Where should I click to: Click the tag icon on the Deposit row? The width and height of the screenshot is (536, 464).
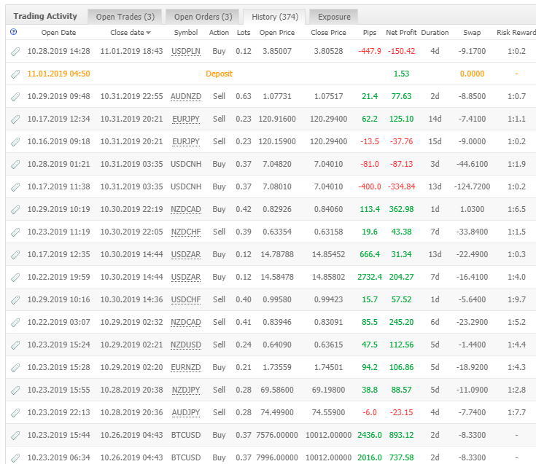15,74
